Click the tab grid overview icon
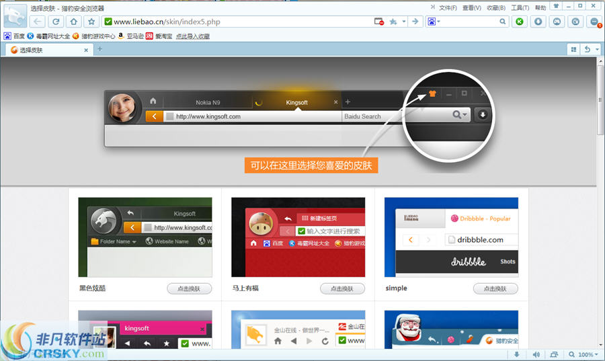Image resolution: width=605 pixels, height=361 pixels. (574, 49)
